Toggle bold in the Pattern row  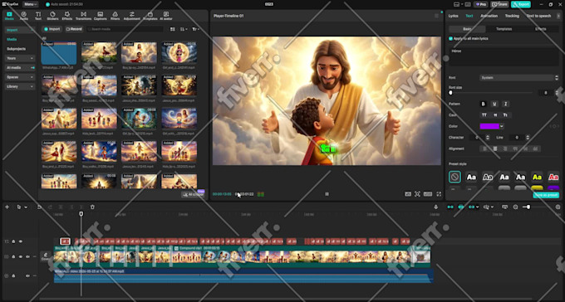tap(484, 104)
